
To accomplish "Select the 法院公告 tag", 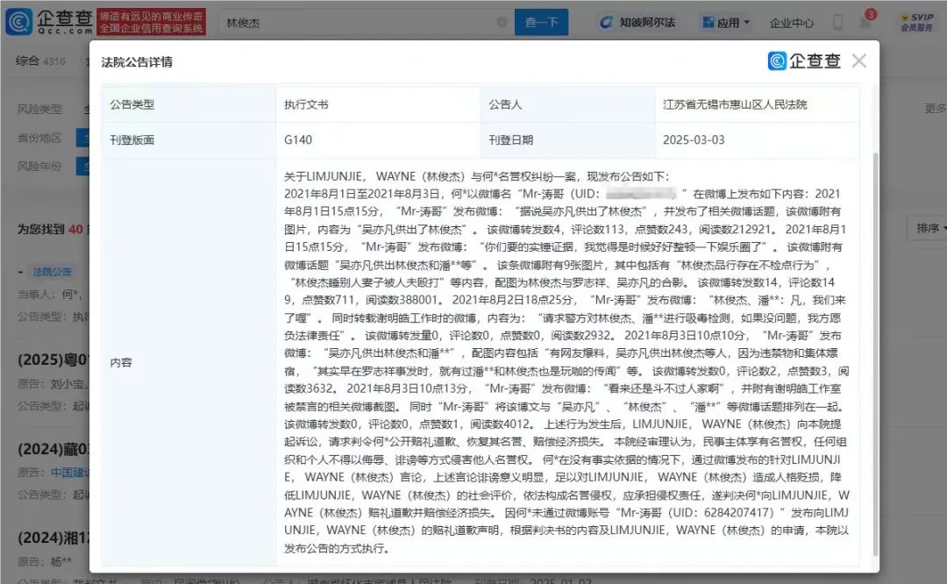I will coord(53,272).
